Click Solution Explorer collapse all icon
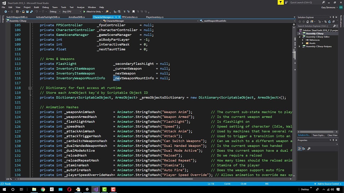This screenshot has height=193, width=344. tap(334, 22)
